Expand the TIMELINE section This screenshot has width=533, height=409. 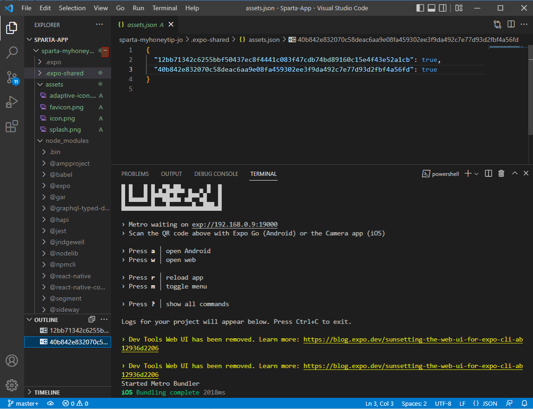67,392
